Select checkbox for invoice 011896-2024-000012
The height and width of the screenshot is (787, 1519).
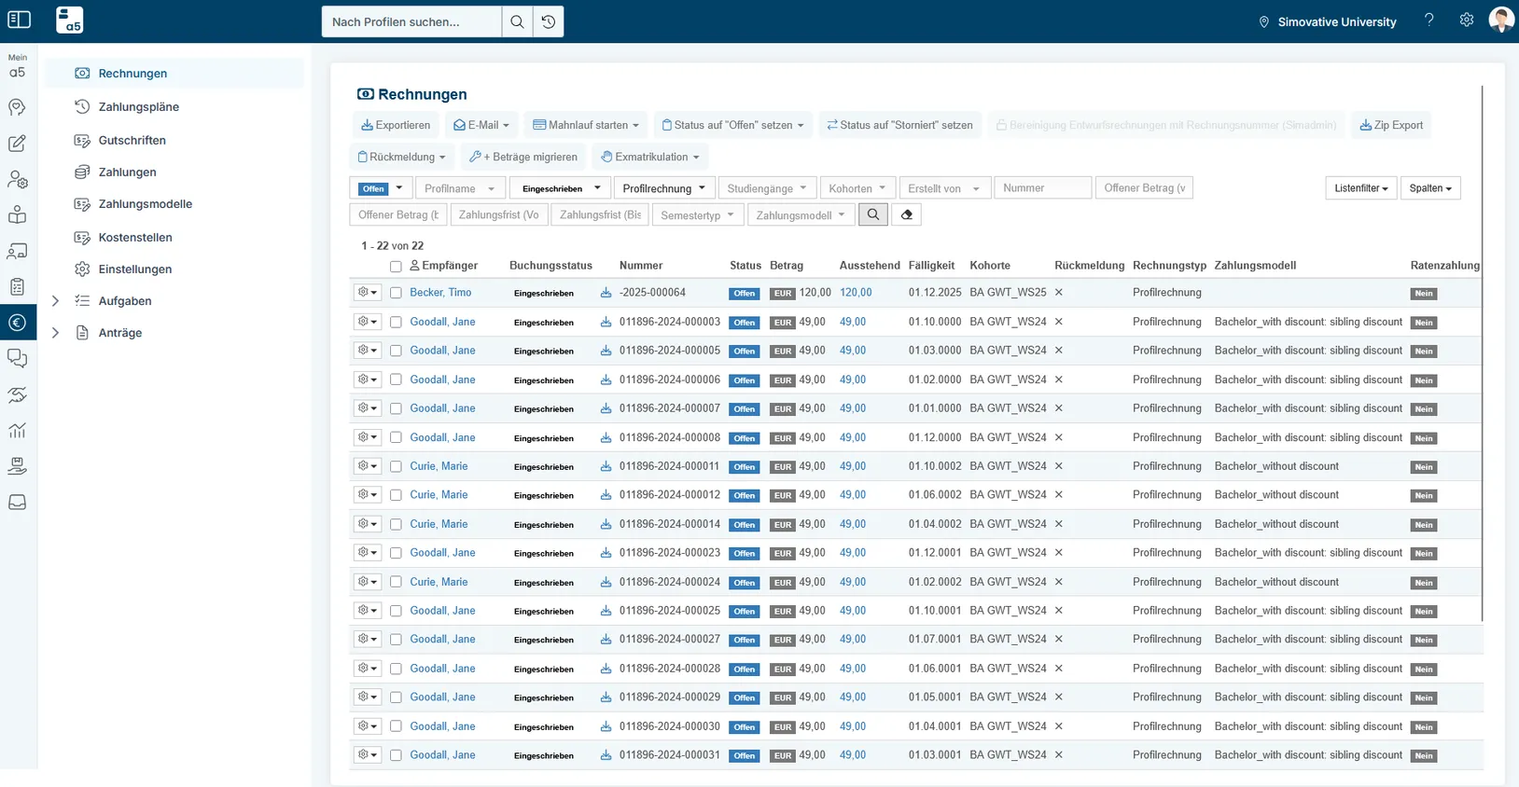[396, 495]
